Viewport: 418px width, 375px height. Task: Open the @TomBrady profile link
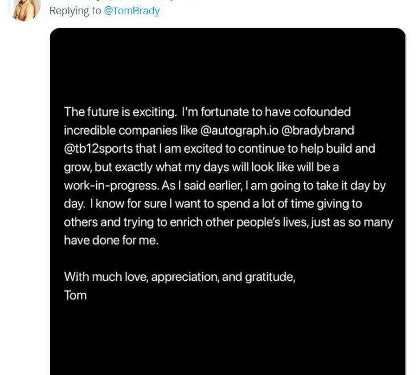[132, 11]
